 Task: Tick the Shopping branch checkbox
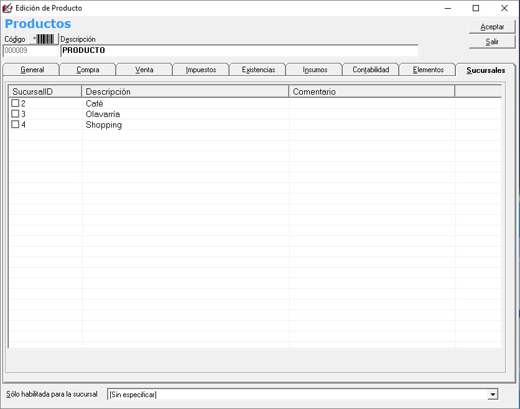tap(16, 125)
